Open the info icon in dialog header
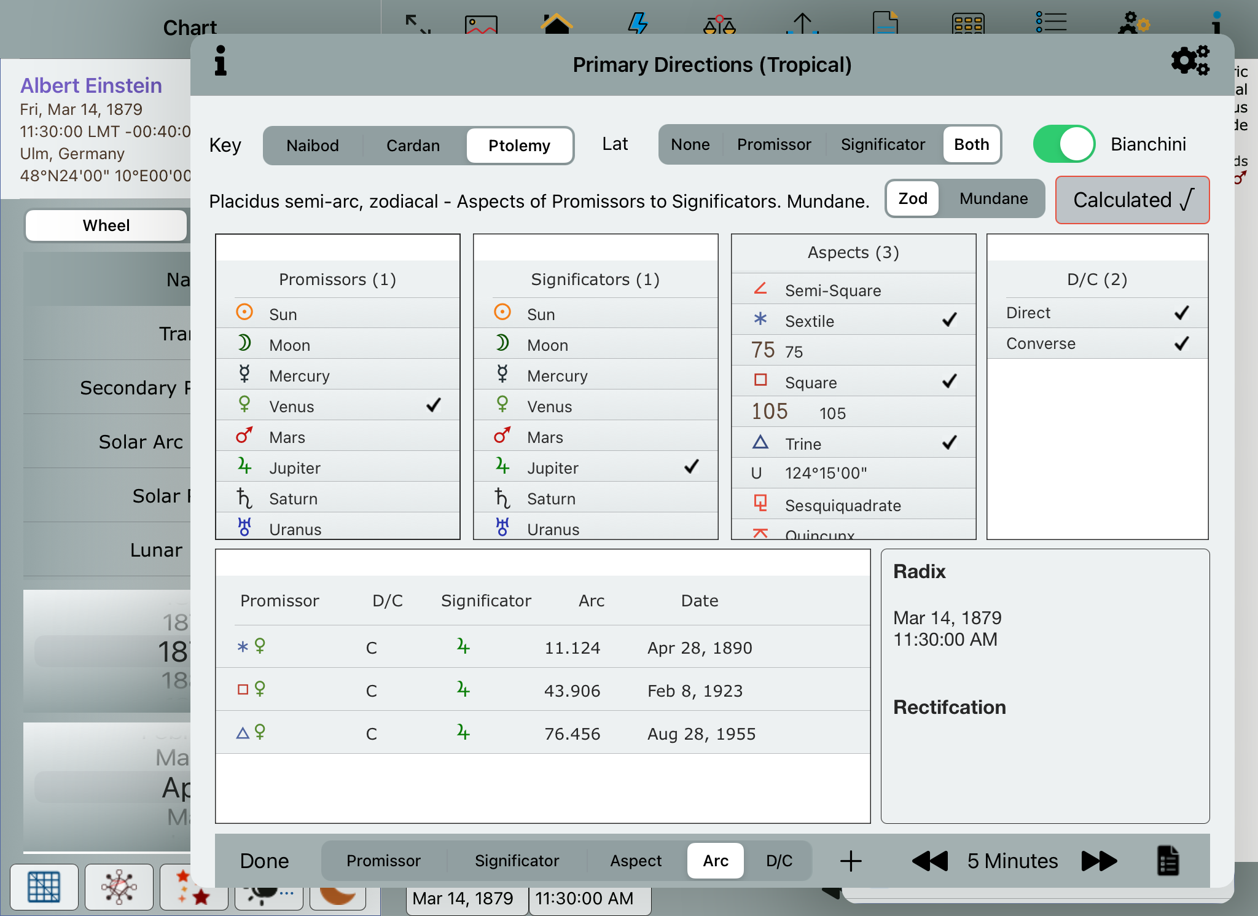 [x=221, y=62]
